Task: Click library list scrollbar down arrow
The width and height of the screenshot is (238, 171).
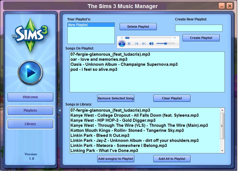Action: (222, 151)
